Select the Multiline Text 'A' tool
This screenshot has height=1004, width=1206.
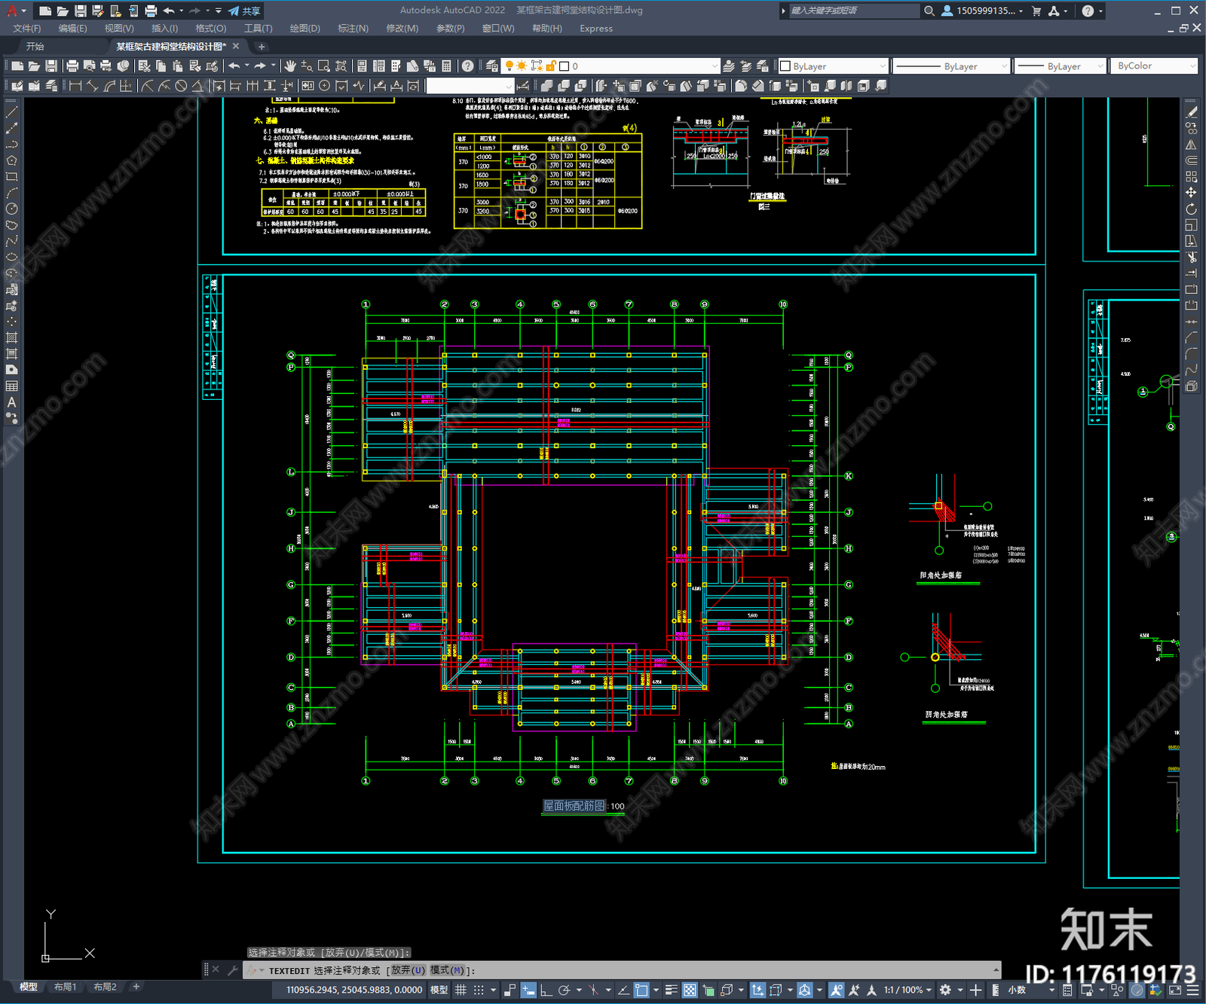coord(11,402)
